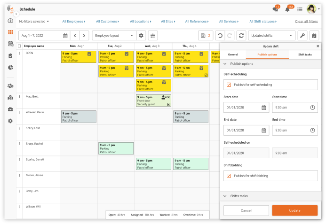Image resolution: width=326 pixels, height=224 pixels.
Task: Go to next week
Action: [x=84, y=36]
